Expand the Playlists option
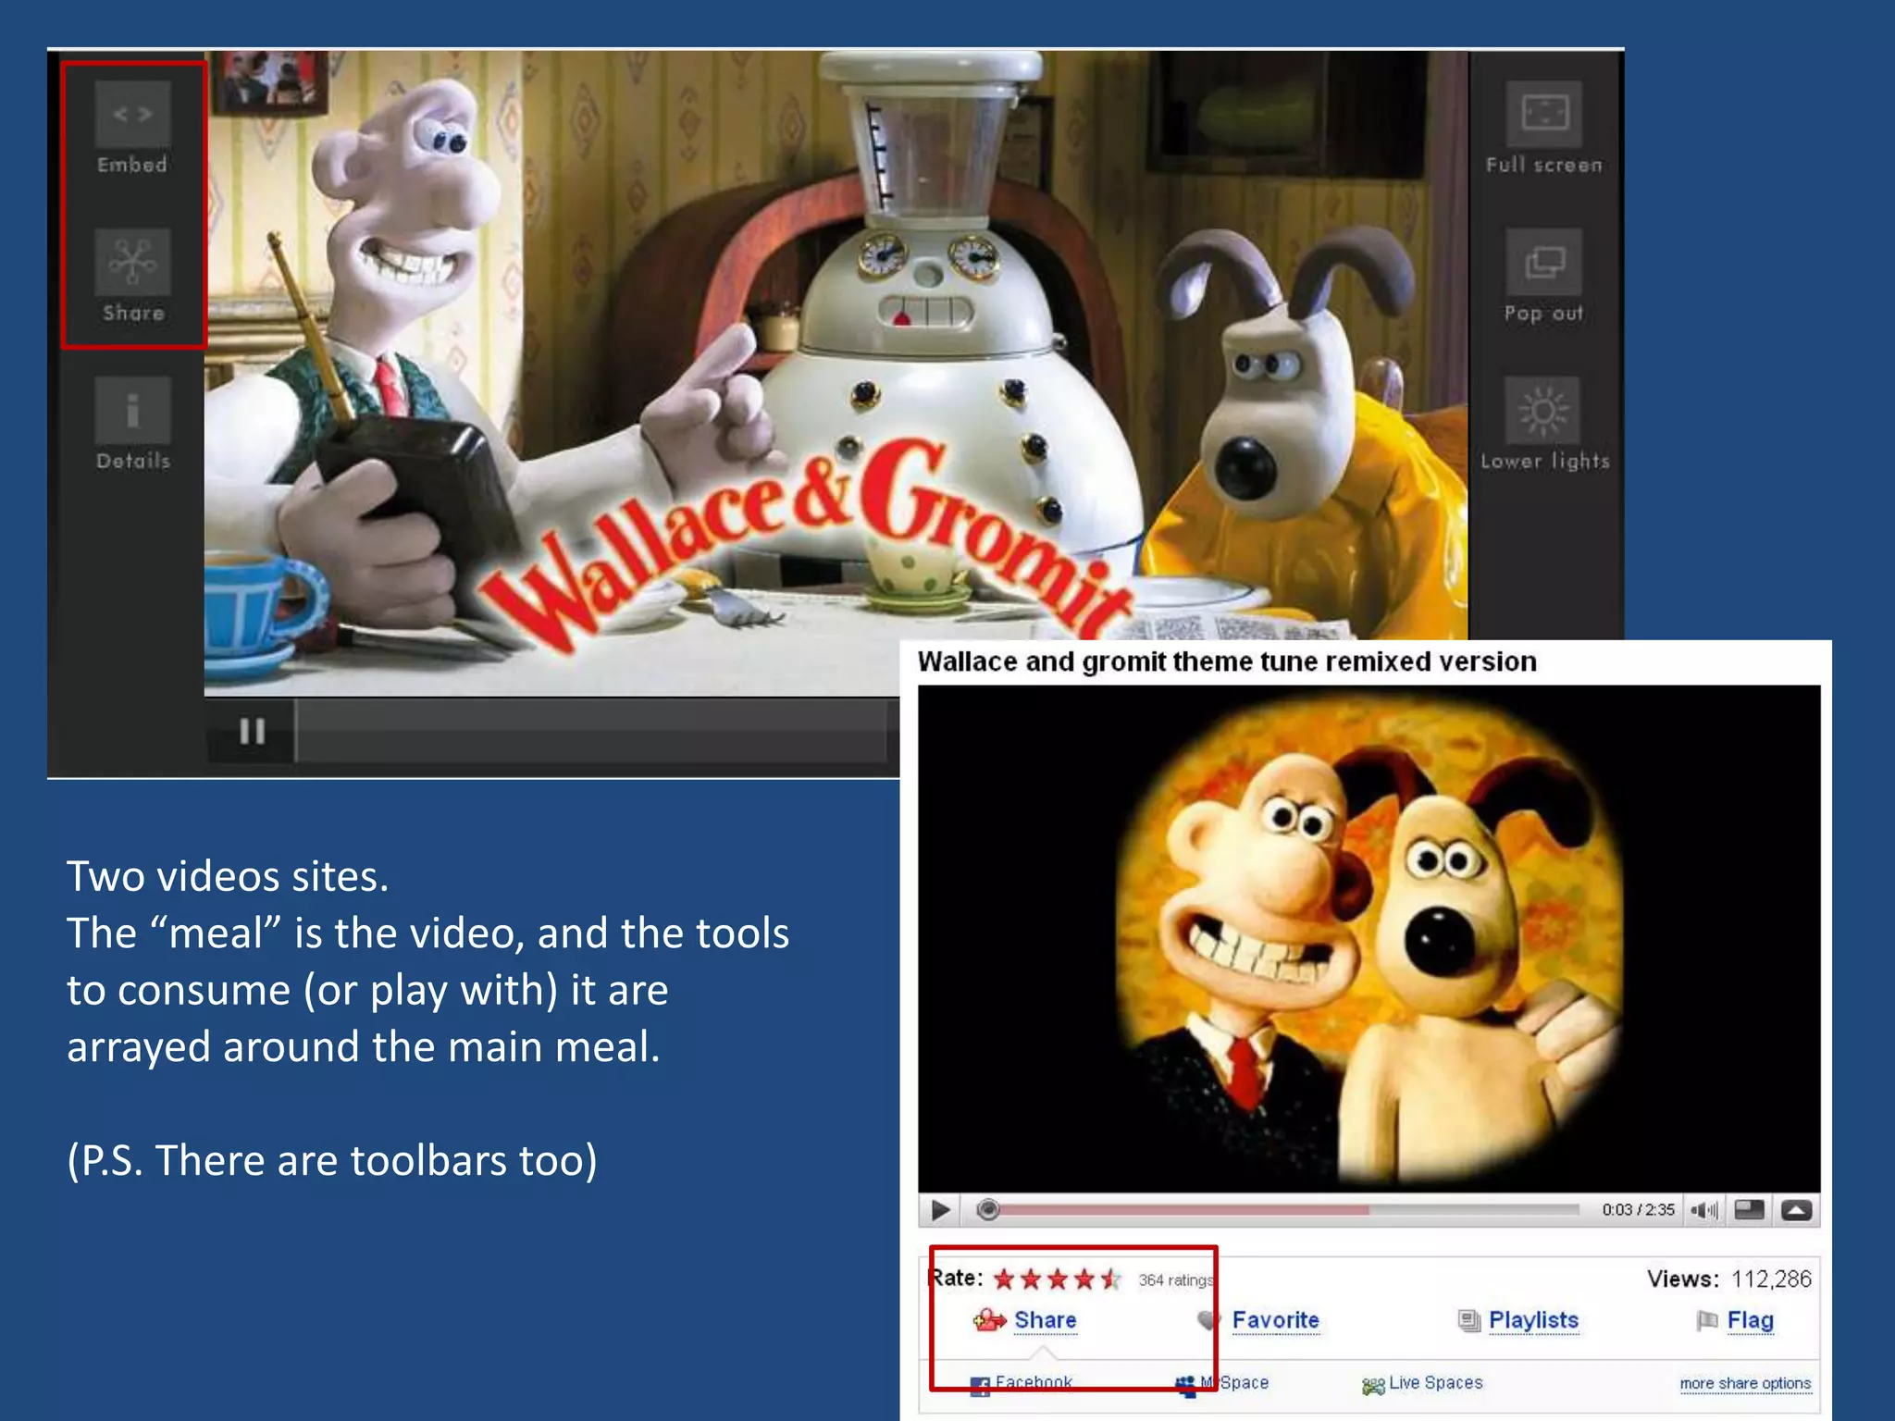1895x1421 pixels. (1532, 1320)
